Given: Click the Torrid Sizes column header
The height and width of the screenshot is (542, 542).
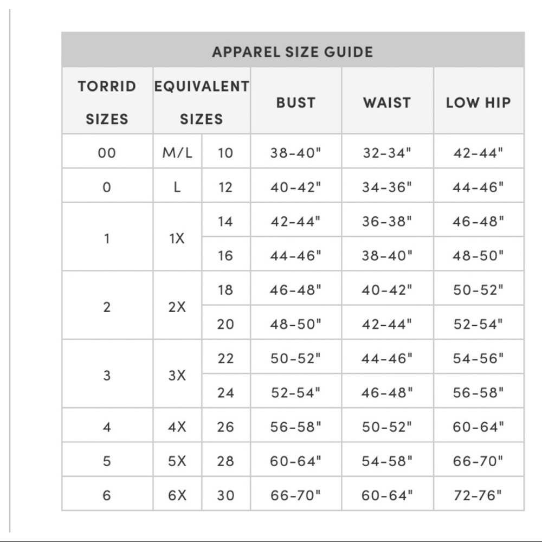Looking at the screenshot, I should [107, 102].
